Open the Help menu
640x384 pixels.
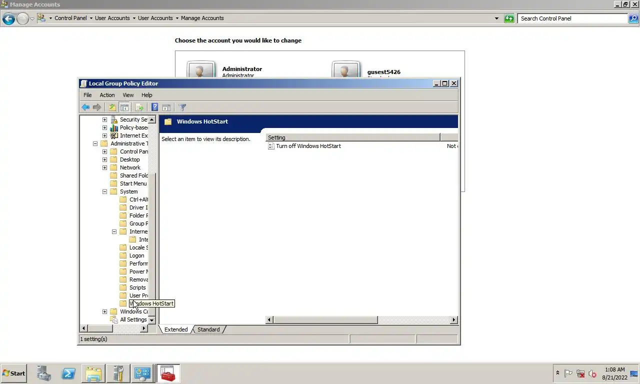coord(146,95)
